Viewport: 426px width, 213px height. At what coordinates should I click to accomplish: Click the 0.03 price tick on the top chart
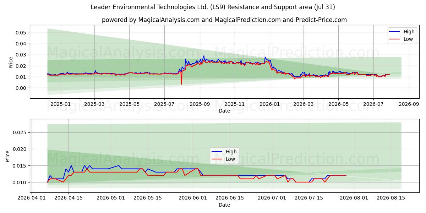[22, 55]
